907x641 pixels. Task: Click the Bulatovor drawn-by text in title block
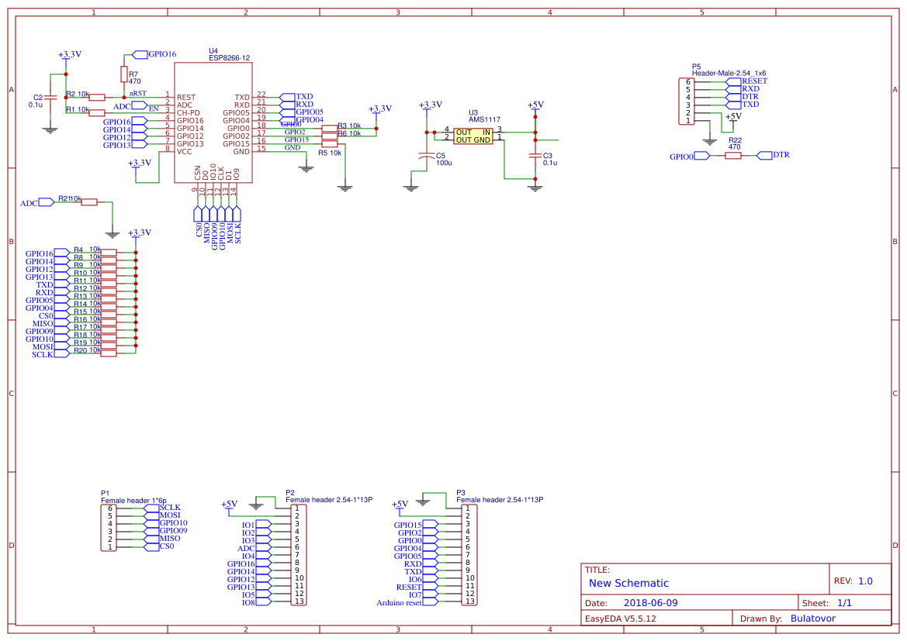point(815,619)
